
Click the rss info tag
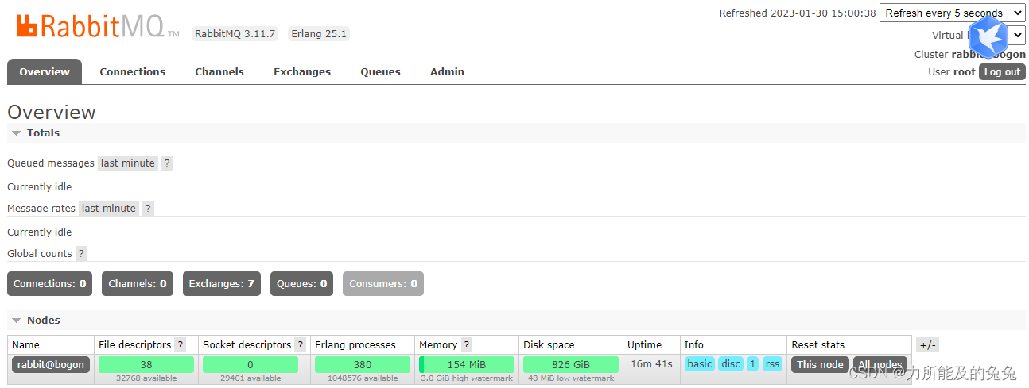point(773,364)
